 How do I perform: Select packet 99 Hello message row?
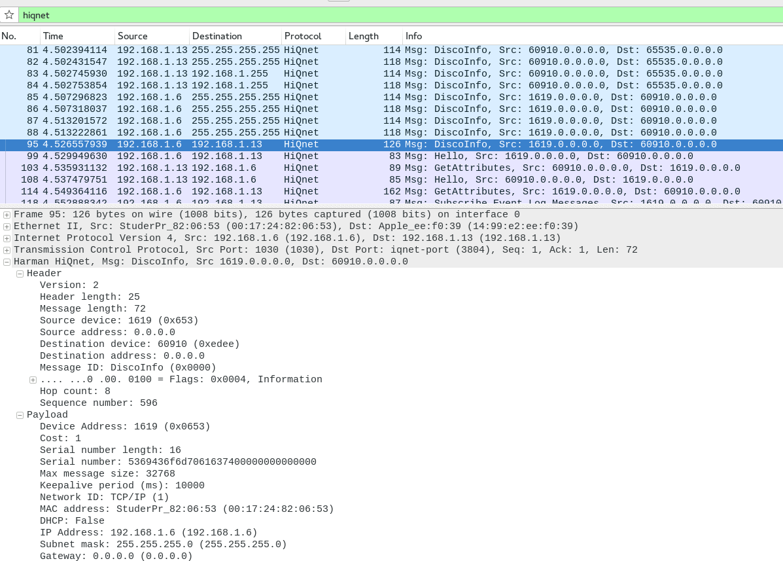pyautogui.click(x=391, y=156)
